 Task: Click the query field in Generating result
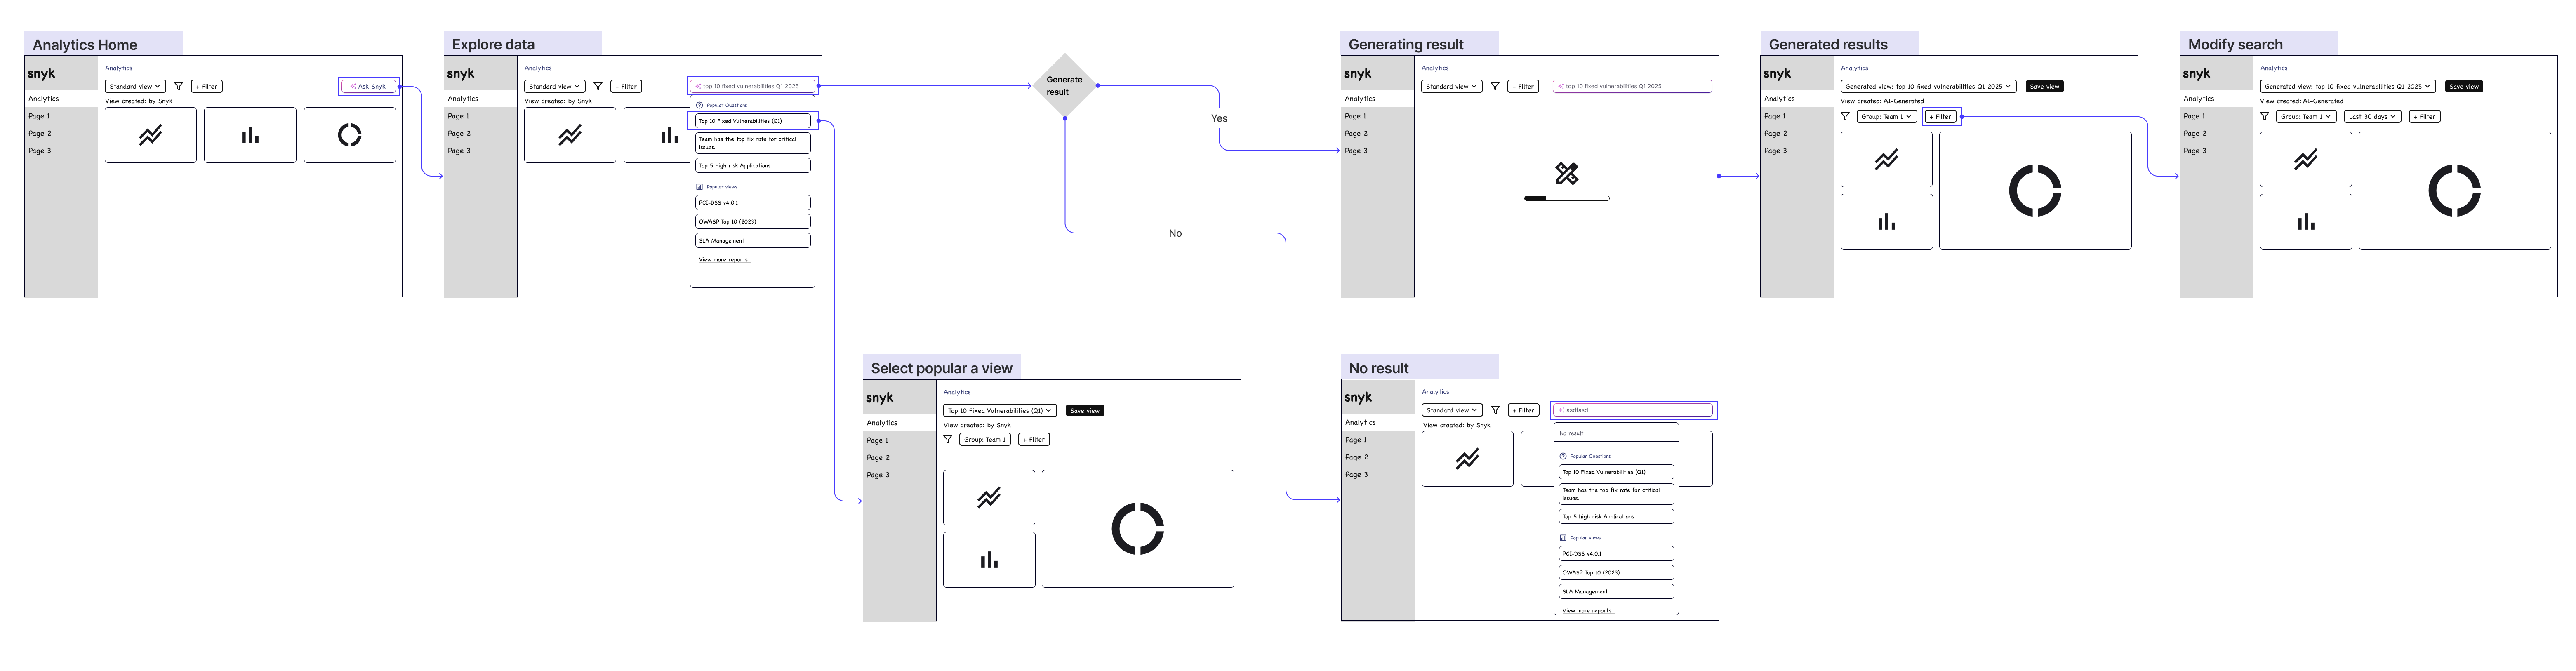1632,87
